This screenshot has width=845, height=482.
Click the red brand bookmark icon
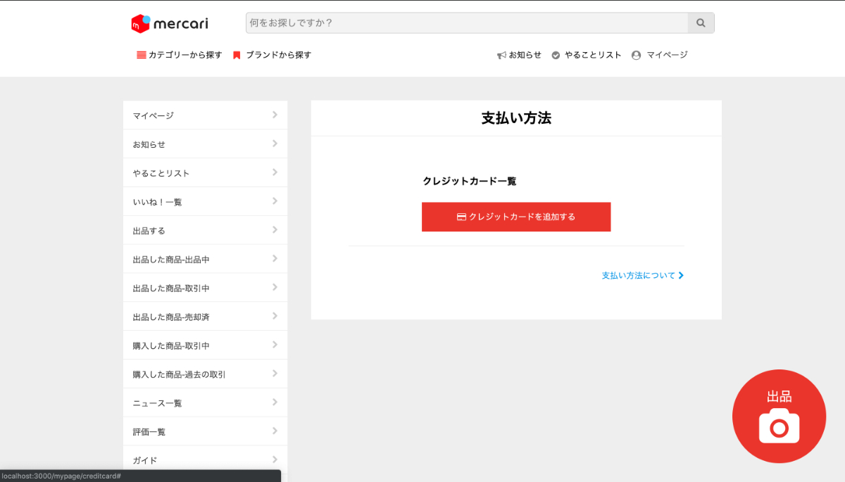(x=237, y=55)
